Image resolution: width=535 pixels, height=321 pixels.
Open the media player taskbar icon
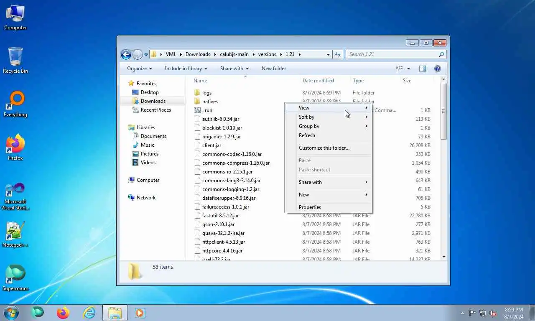coord(140,313)
